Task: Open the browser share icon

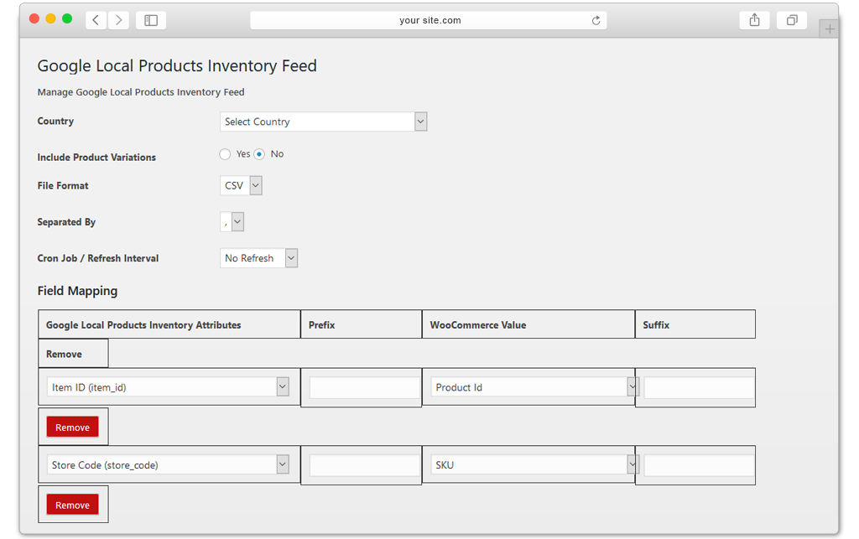Action: tap(754, 20)
